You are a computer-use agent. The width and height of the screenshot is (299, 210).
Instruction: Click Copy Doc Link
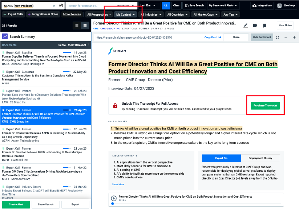pos(213,37)
